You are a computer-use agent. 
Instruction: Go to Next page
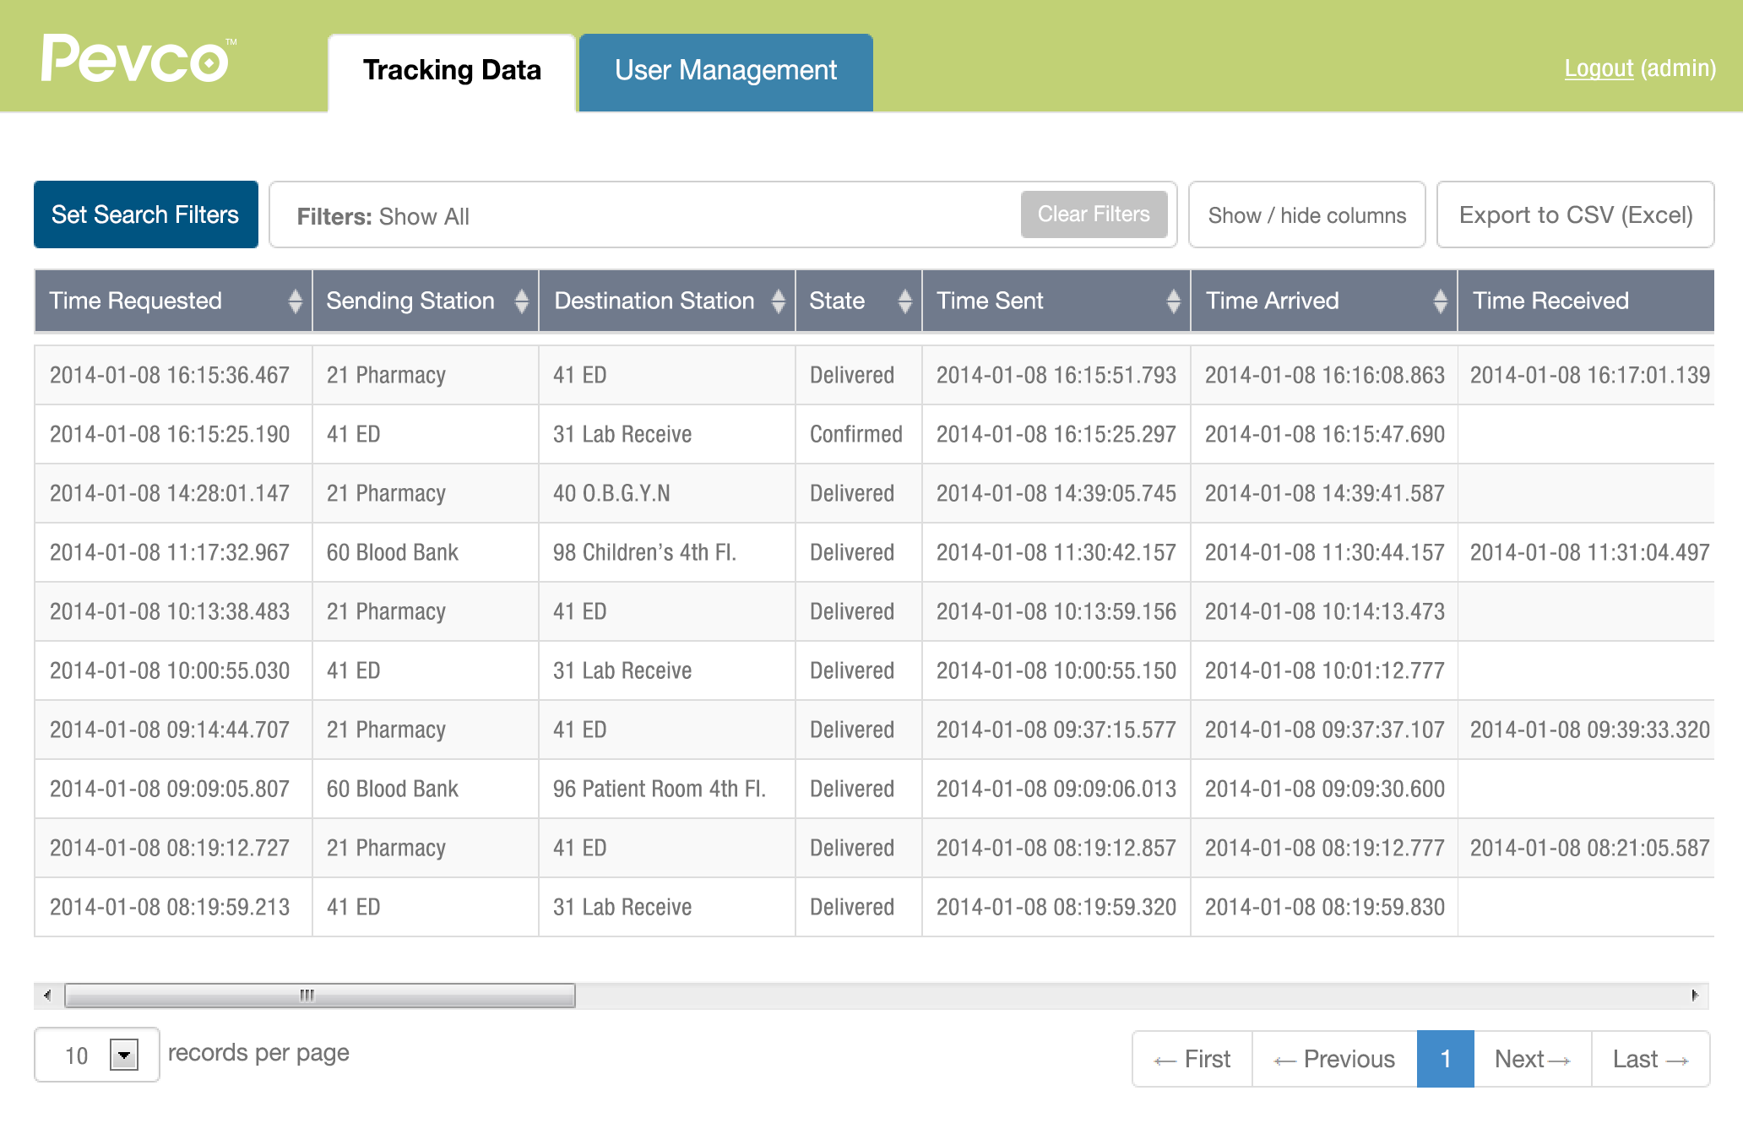coord(1532,1059)
